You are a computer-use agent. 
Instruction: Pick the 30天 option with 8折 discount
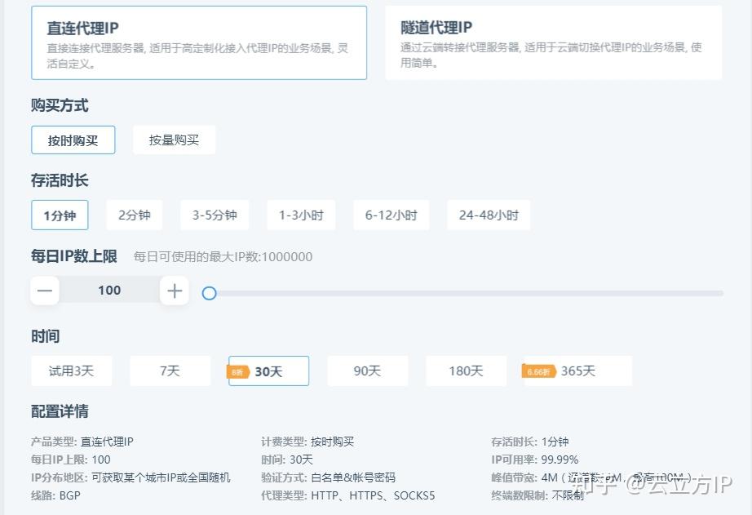268,371
